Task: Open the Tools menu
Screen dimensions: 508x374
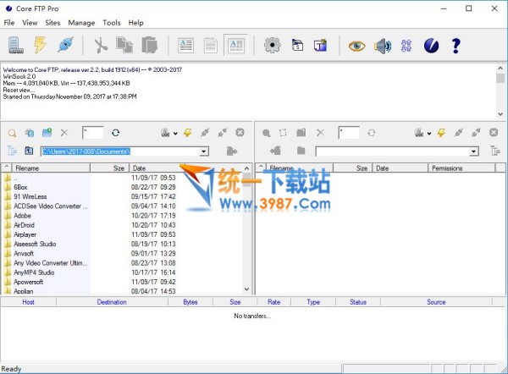Action: coord(111,23)
